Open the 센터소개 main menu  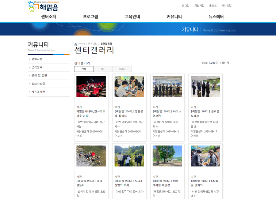48,17
